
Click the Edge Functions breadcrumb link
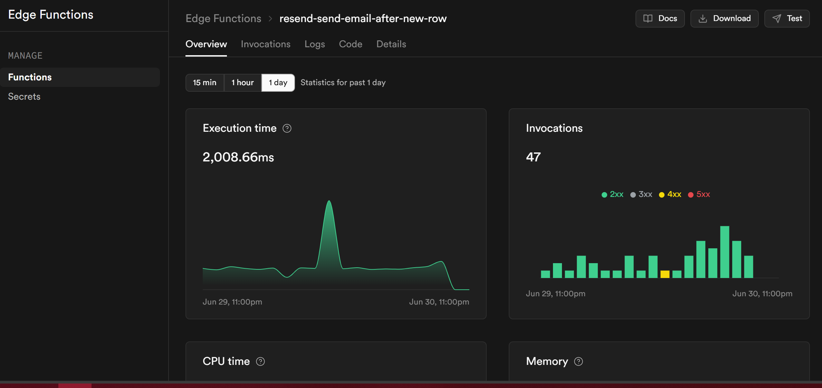[x=223, y=19]
